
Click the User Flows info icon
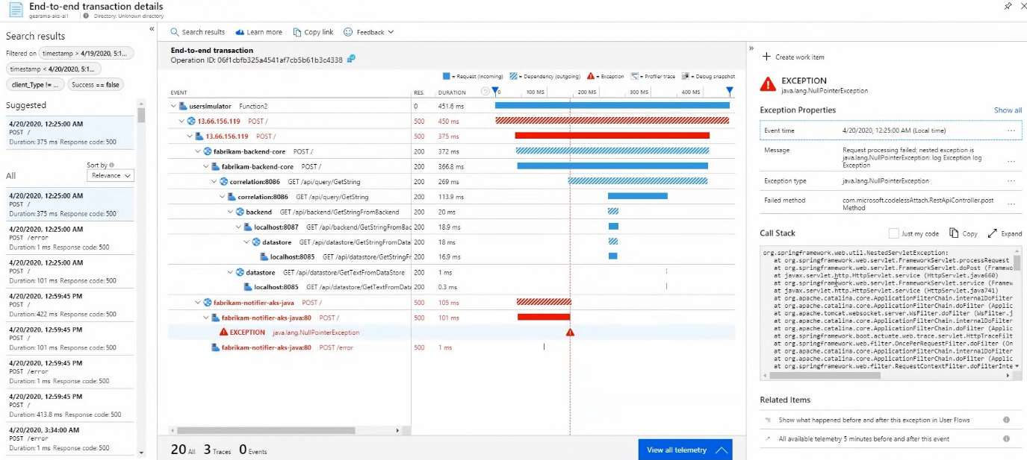1006,420
